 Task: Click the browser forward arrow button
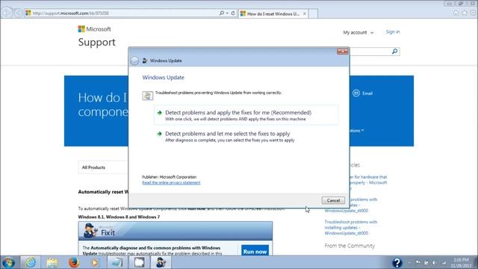[18, 13]
